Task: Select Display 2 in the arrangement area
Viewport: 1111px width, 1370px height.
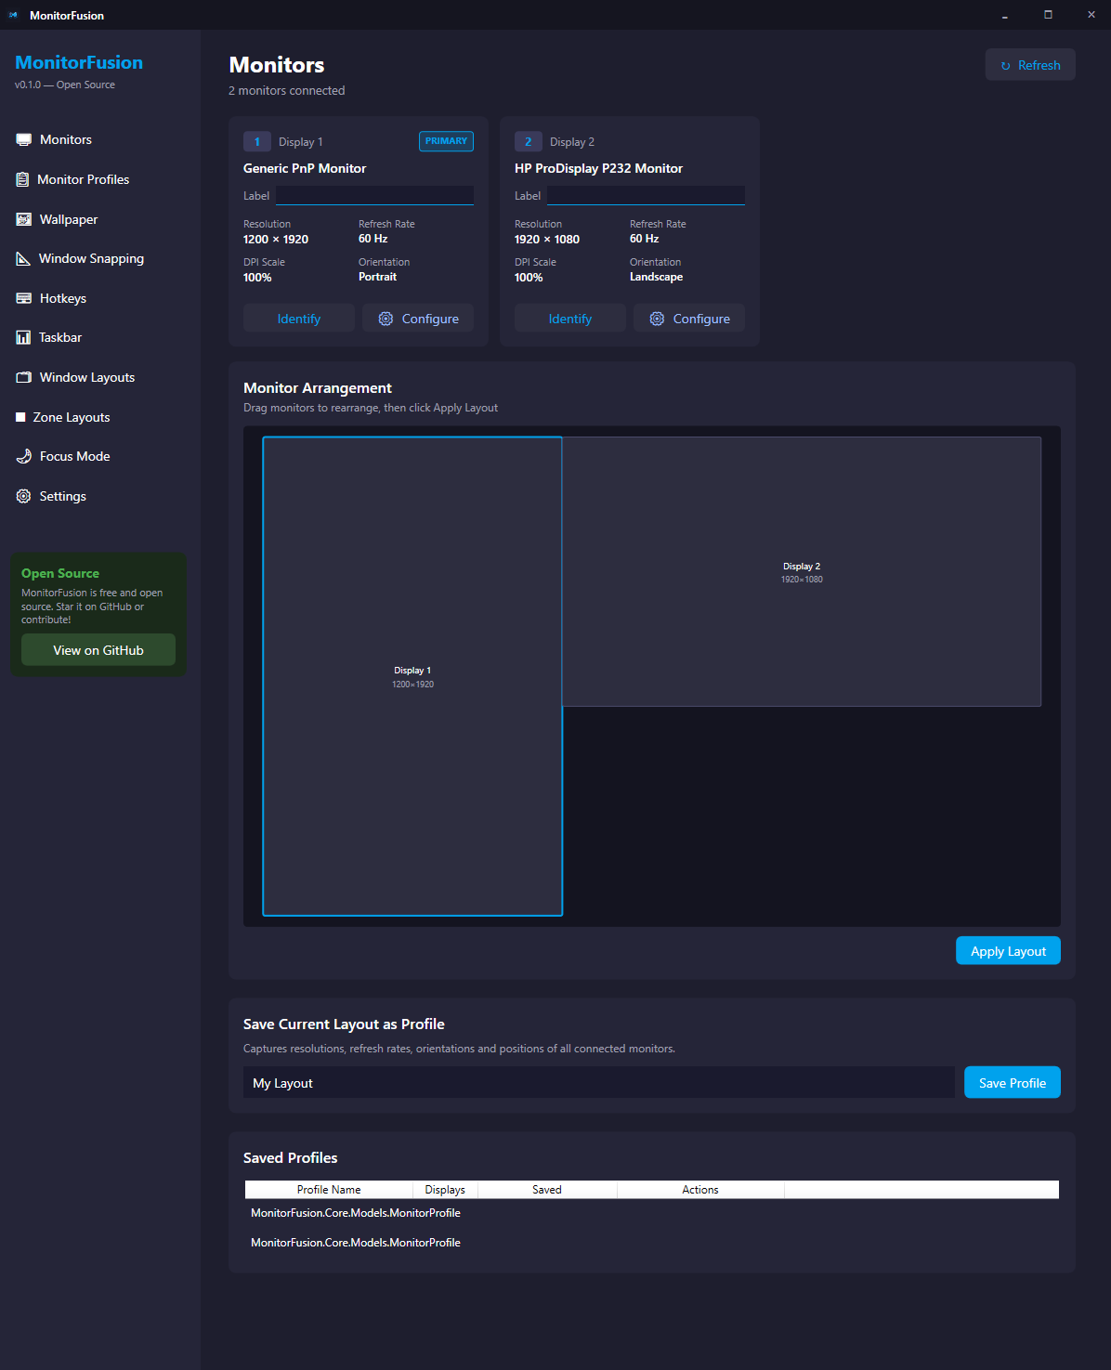Action: click(802, 571)
